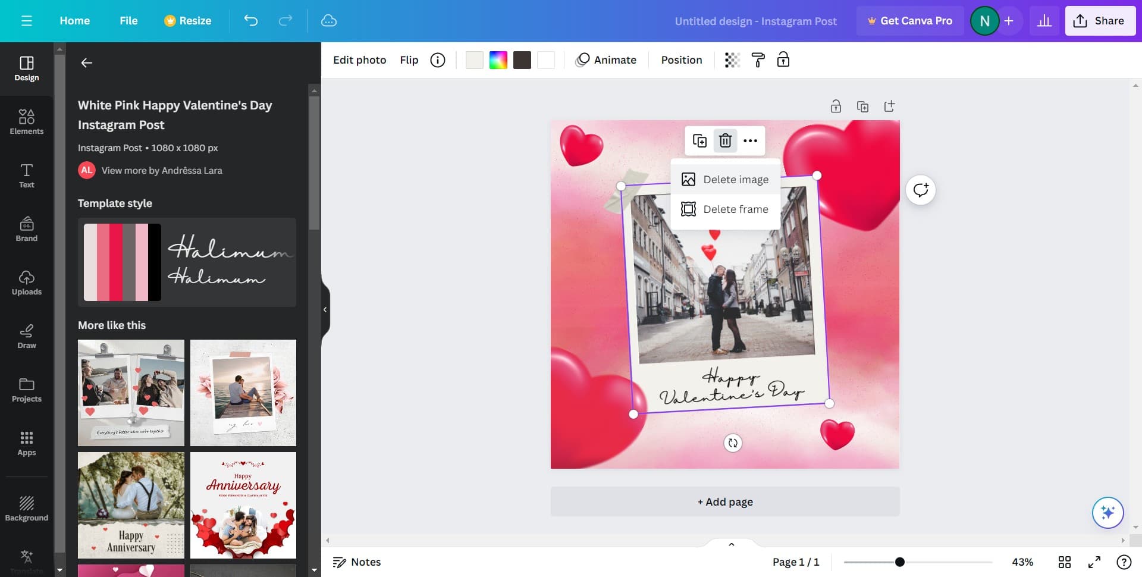This screenshot has height=577, width=1142.
Task: Click the Add page button
Action: click(x=724, y=501)
